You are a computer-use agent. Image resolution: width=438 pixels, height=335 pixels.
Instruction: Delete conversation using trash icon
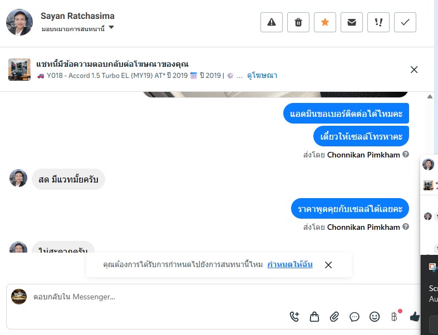coord(298,22)
